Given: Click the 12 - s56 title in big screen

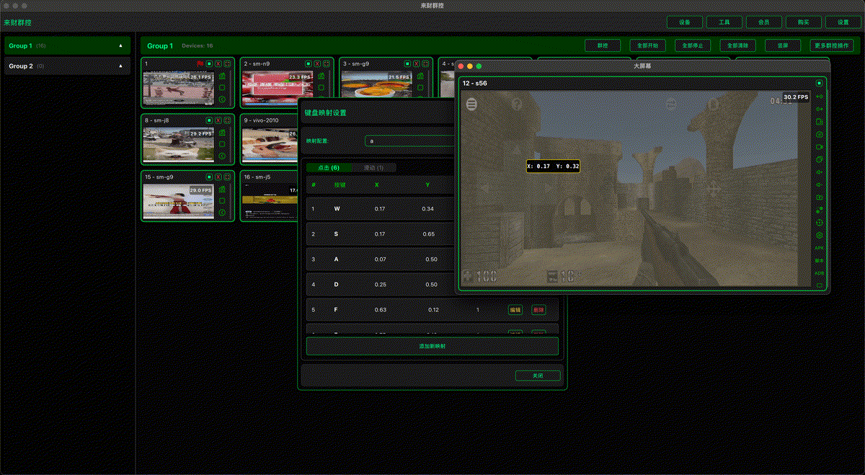Looking at the screenshot, I should click(474, 84).
